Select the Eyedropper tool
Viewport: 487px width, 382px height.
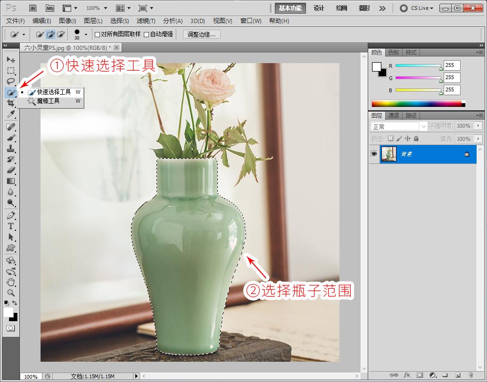click(10, 114)
